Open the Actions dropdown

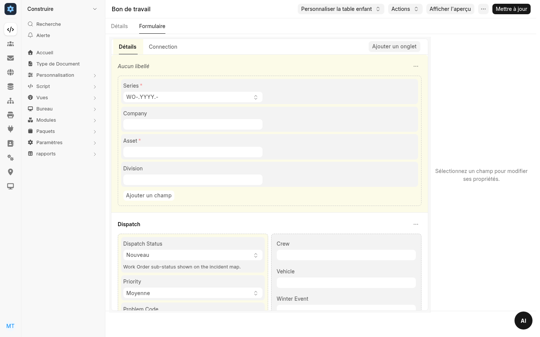[405, 9]
